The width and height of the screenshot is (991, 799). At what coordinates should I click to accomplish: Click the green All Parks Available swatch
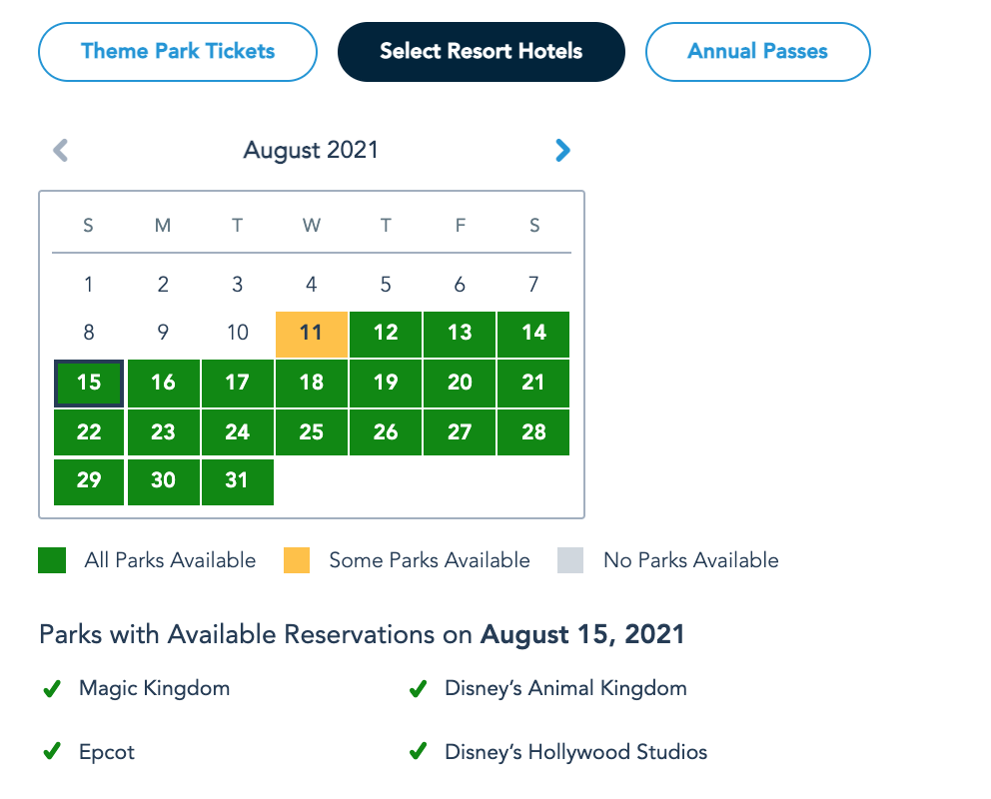pyautogui.click(x=52, y=560)
